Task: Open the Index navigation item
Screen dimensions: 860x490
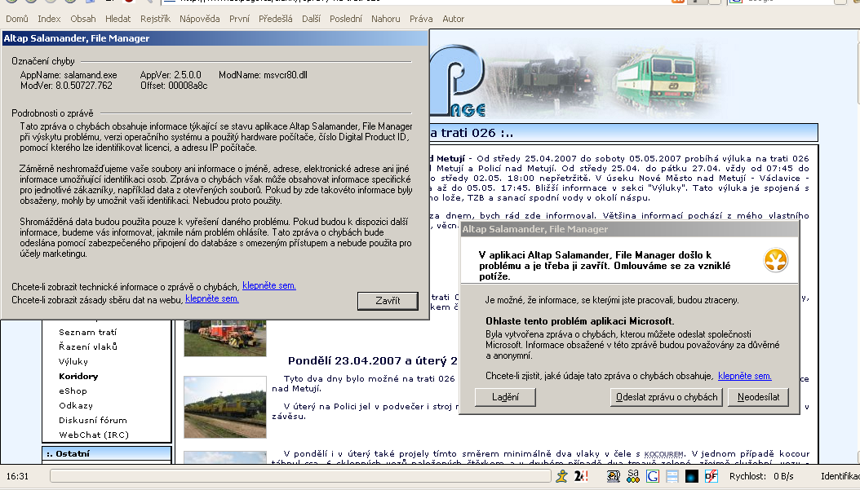Action: (x=49, y=19)
